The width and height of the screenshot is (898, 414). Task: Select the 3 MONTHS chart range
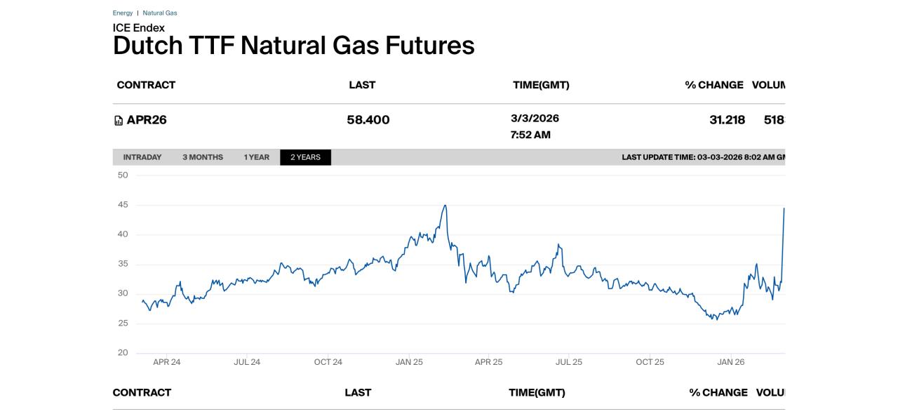click(x=203, y=157)
